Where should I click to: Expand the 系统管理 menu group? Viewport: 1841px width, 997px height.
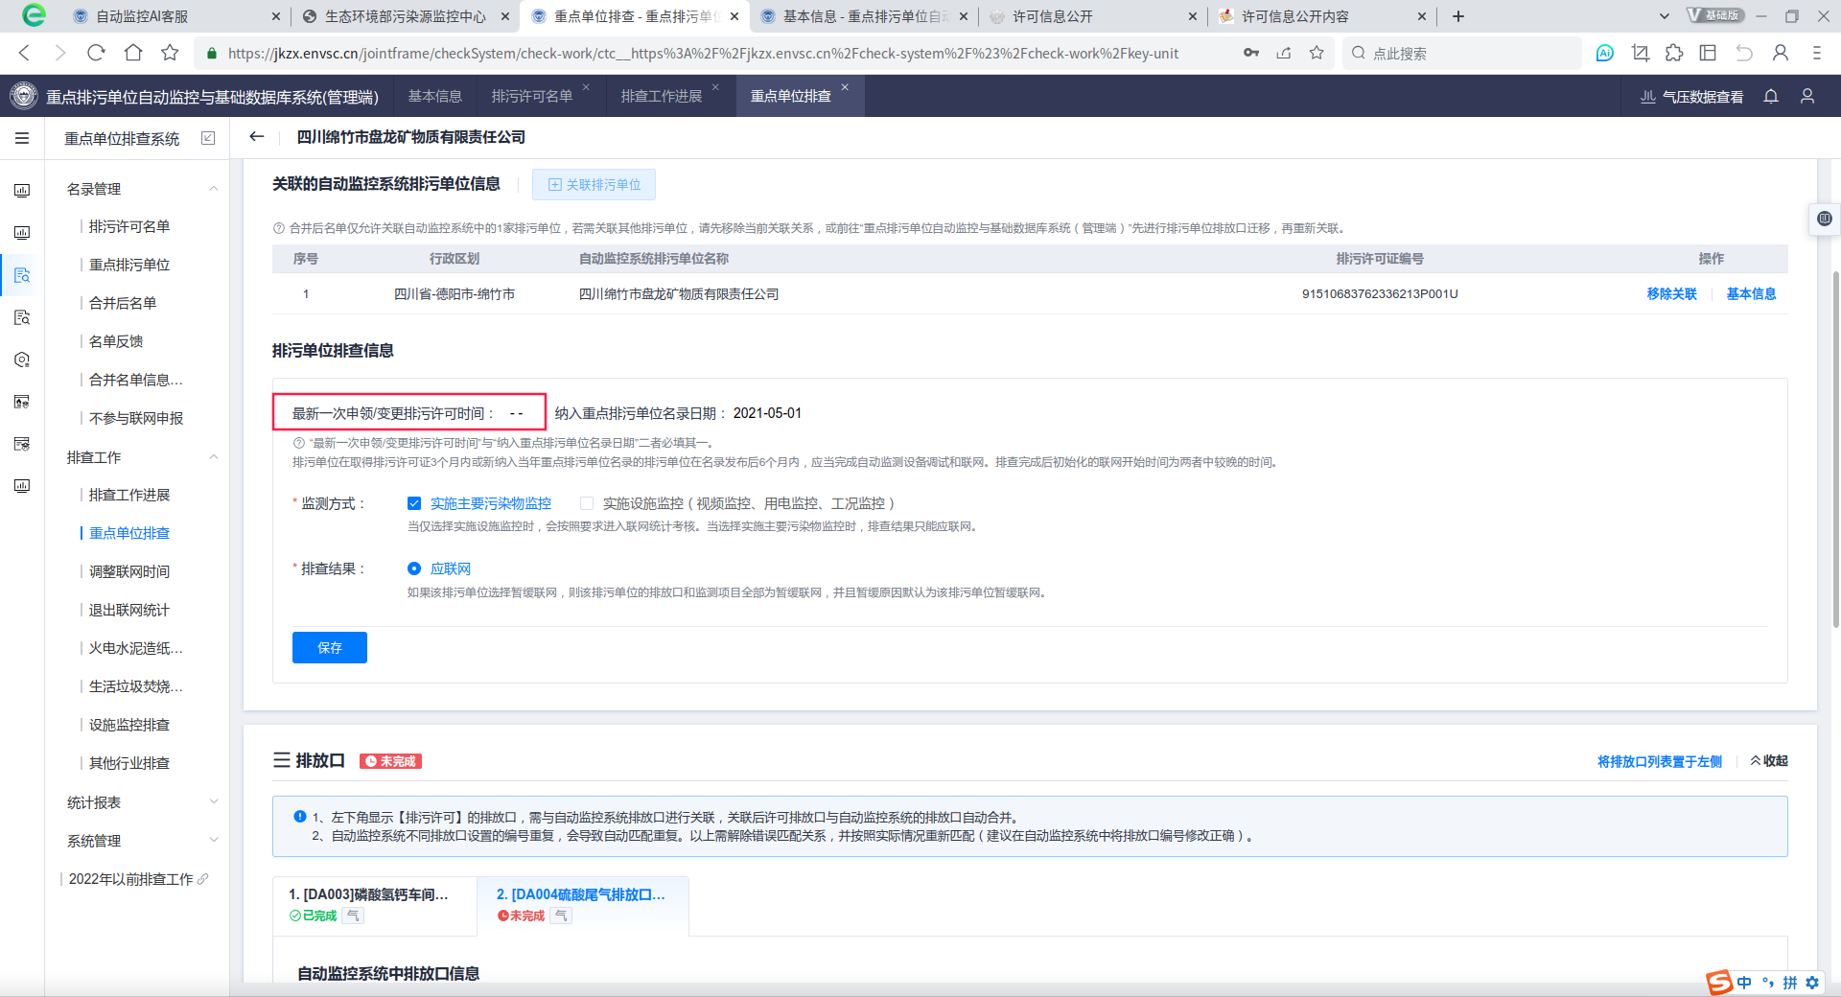[x=214, y=841]
